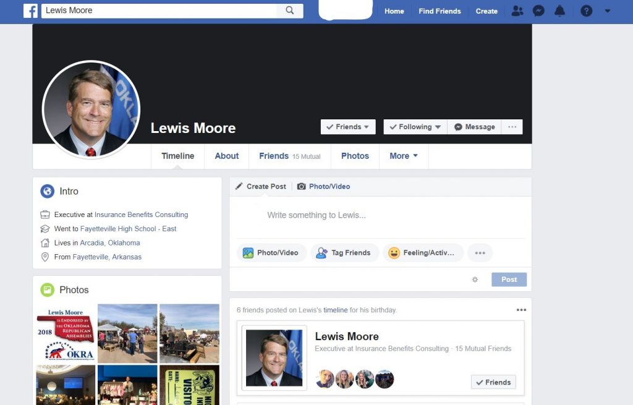Click the Write something to Lewis field
The height and width of the screenshot is (405, 633).
pos(380,215)
